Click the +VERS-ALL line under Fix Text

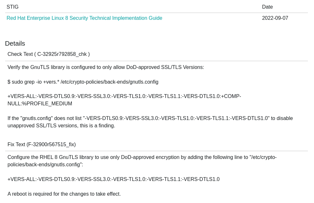(x=113, y=179)
